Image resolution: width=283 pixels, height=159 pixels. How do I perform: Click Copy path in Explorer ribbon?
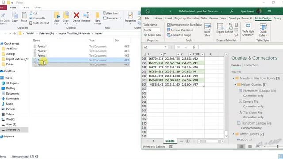(x=37, y=18)
